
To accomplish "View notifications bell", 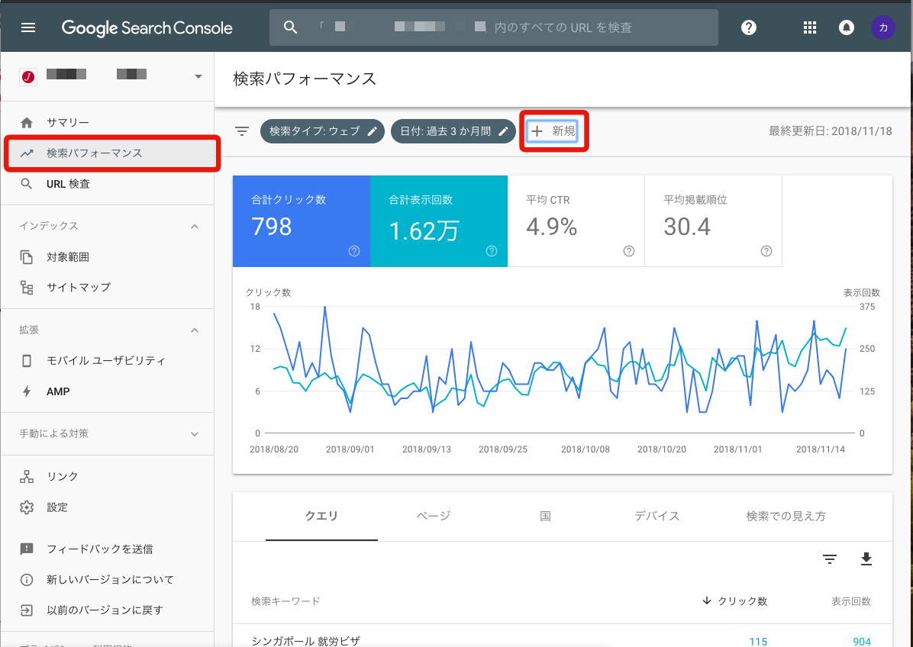I will click(846, 27).
